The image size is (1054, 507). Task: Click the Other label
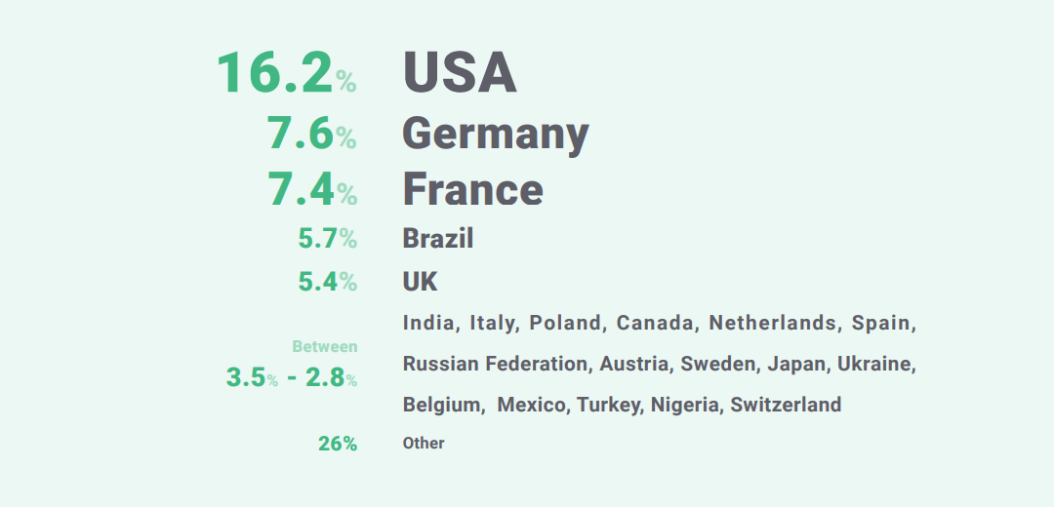point(424,444)
